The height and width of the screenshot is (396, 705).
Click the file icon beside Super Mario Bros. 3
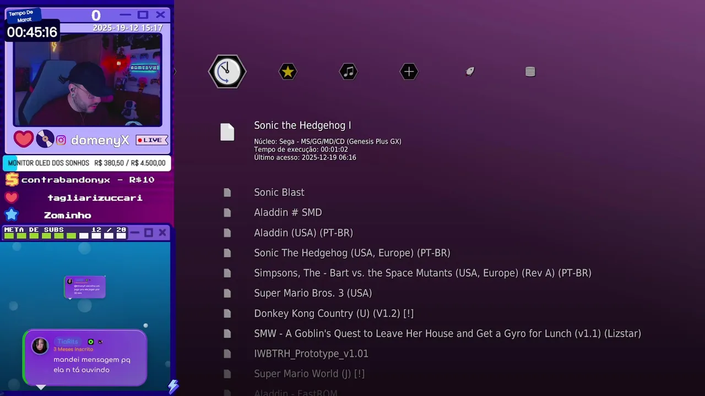click(227, 293)
